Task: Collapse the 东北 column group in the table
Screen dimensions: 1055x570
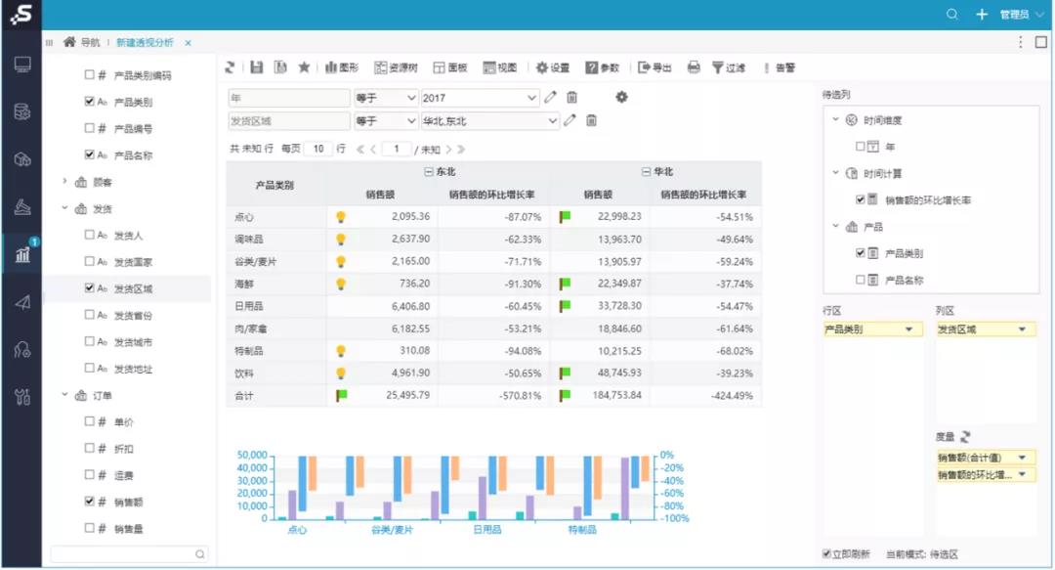Action: [x=429, y=172]
